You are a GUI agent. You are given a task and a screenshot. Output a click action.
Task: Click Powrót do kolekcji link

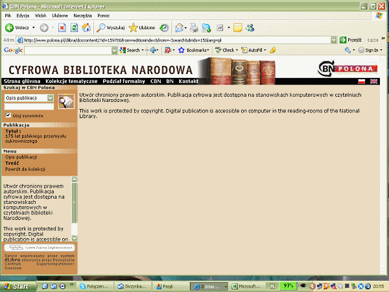[x=25, y=169]
